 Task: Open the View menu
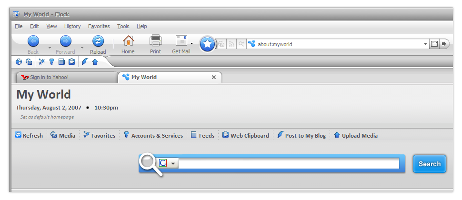tap(51, 26)
